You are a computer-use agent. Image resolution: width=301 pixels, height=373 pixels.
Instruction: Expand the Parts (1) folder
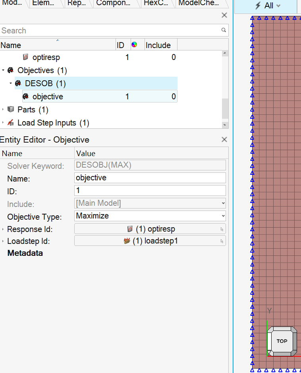click(3, 109)
